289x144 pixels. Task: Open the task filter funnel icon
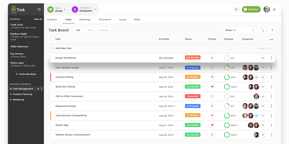[x=272, y=30]
